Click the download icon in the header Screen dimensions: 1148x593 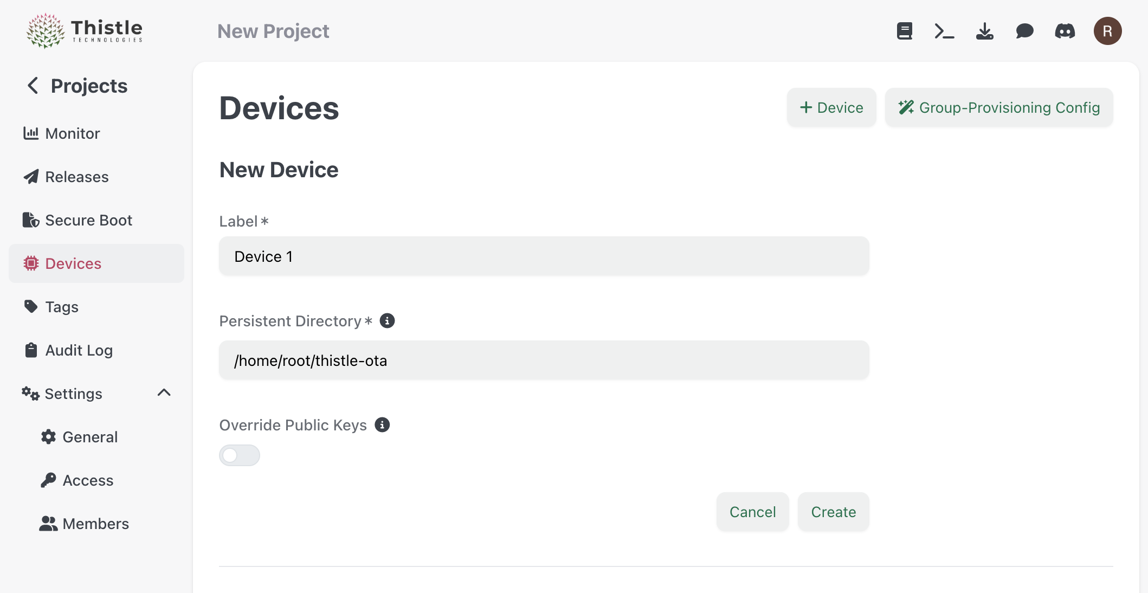[984, 31]
